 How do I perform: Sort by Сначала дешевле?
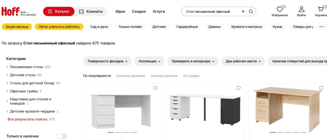click(x=131, y=76)
